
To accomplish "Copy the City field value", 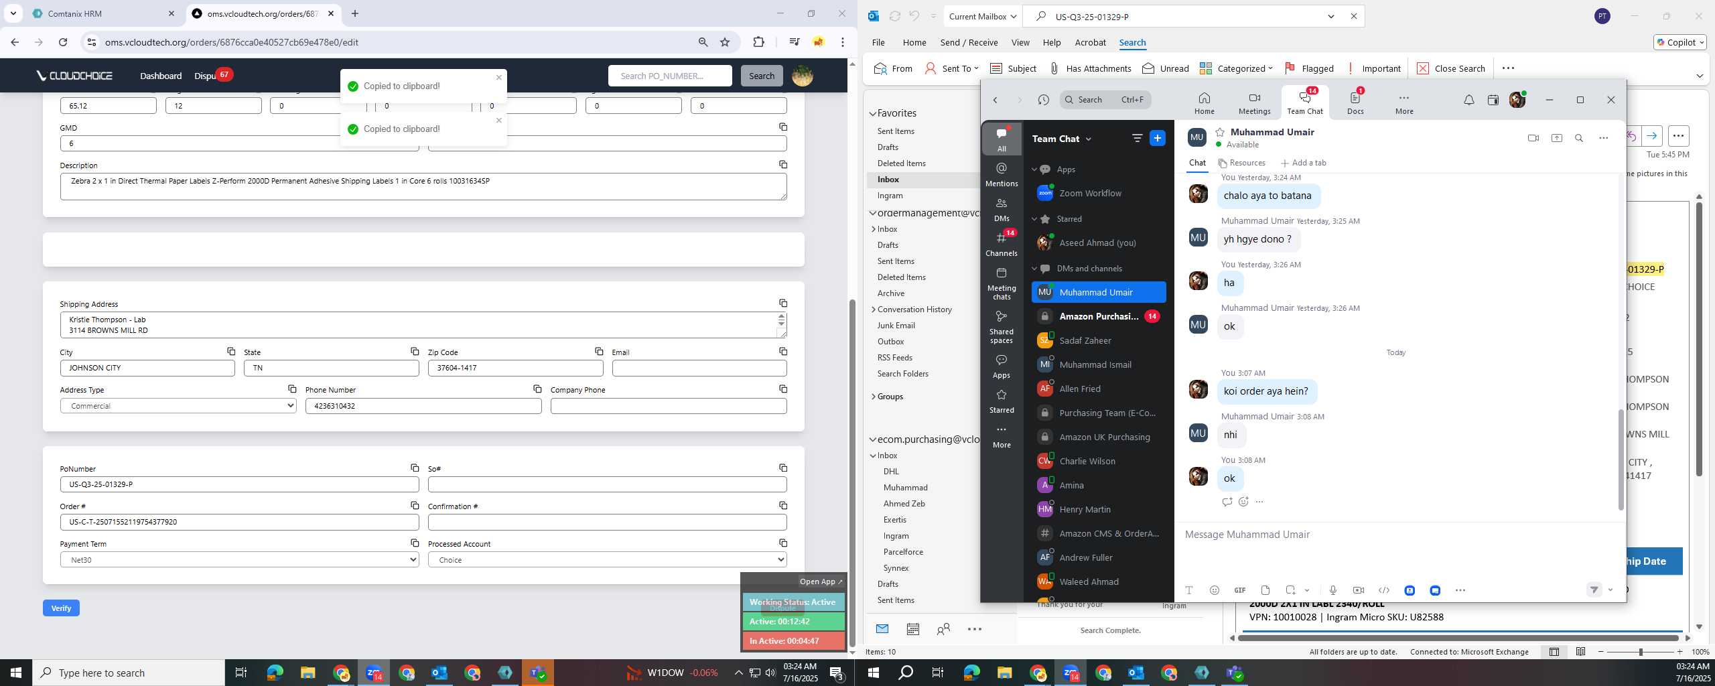I will [x=230, y=351].
